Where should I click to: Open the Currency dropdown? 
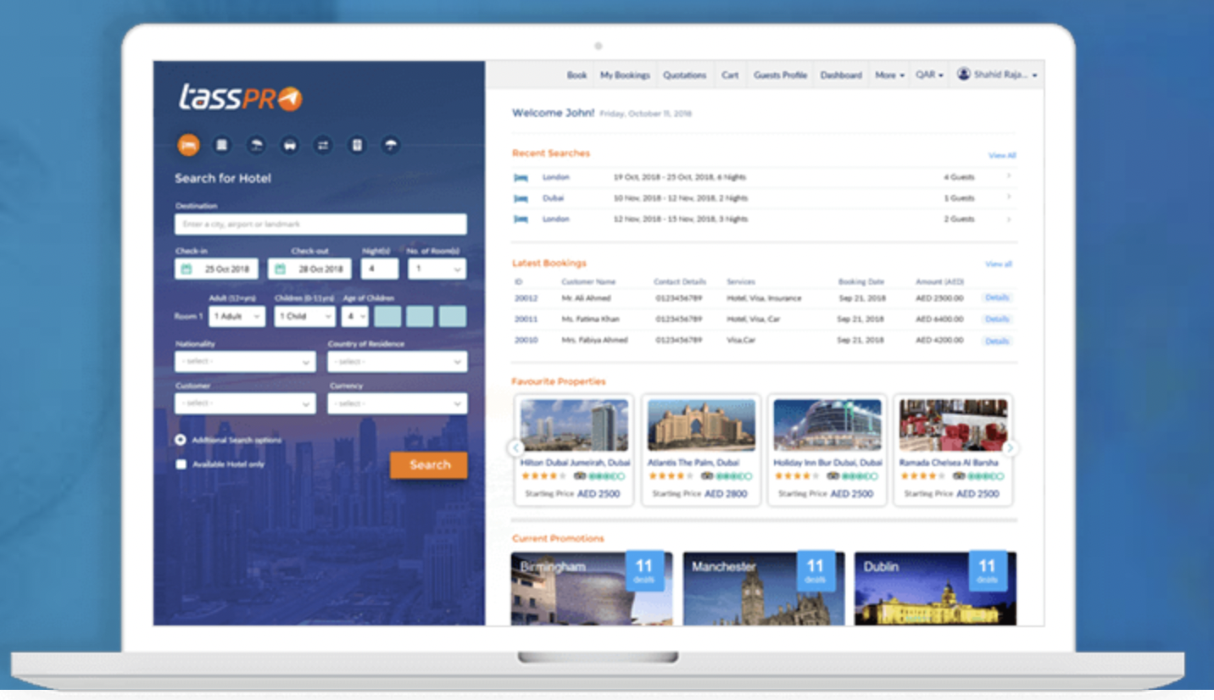tap(397, 403)
